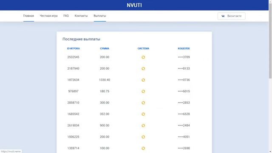Click payment system icon for player 2187940

(143, 69)
